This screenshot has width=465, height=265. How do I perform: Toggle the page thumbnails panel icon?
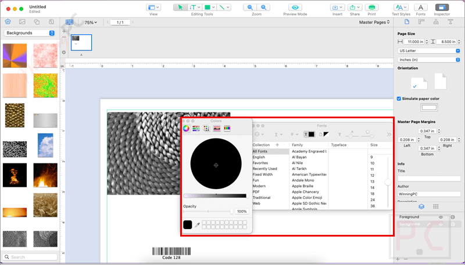[x=69, y=22]
